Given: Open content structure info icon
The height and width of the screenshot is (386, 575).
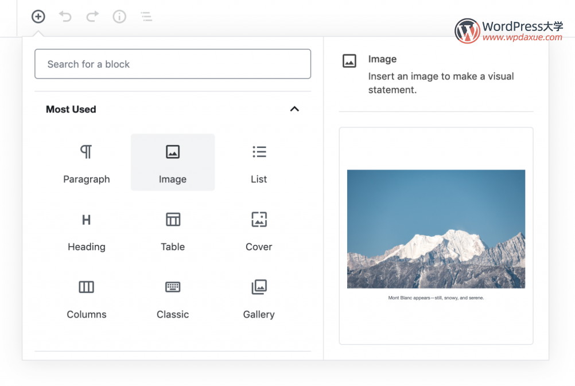Looking at the screenshot, I should point(119,17).
